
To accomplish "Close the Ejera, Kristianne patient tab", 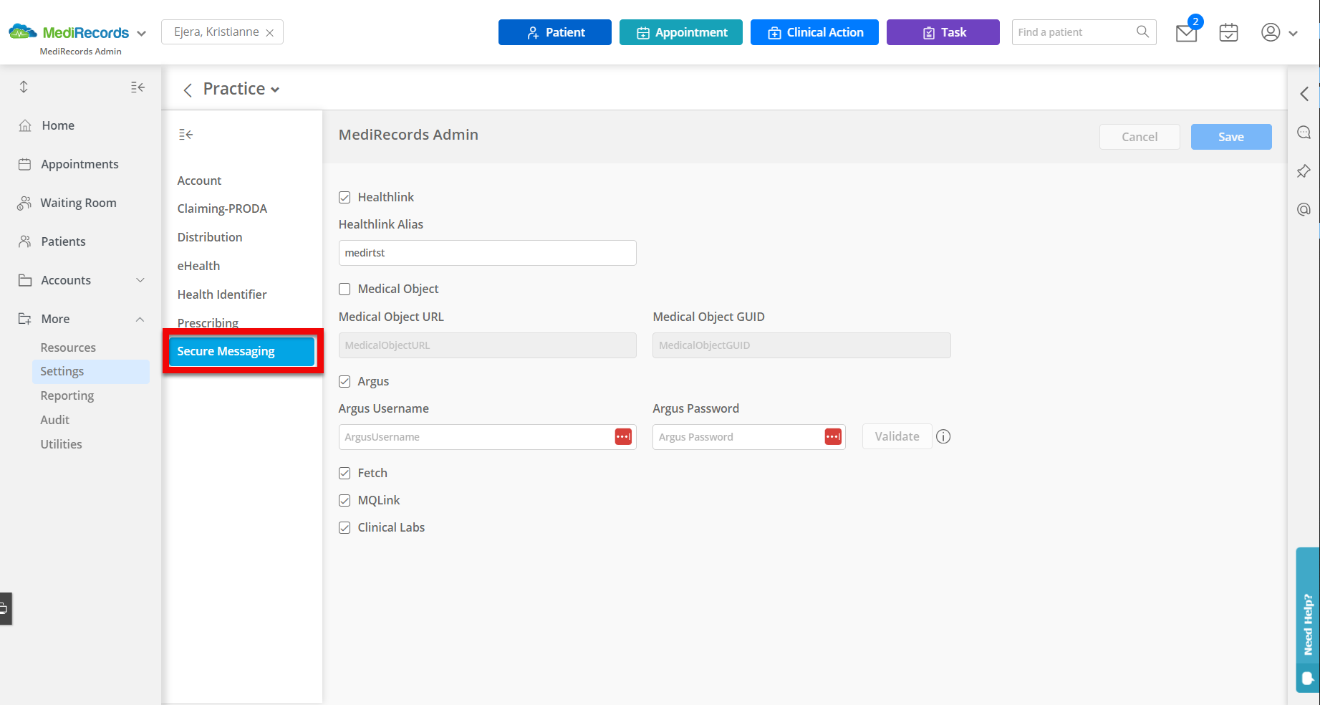I will pos(270,33).
